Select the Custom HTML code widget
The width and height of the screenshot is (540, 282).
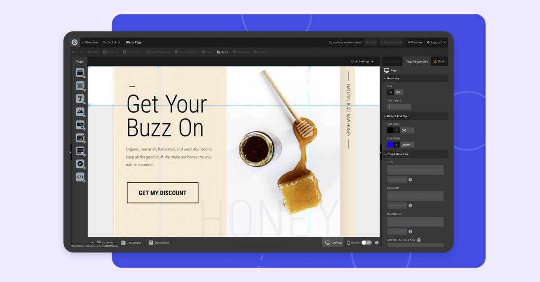click(80, 177)
